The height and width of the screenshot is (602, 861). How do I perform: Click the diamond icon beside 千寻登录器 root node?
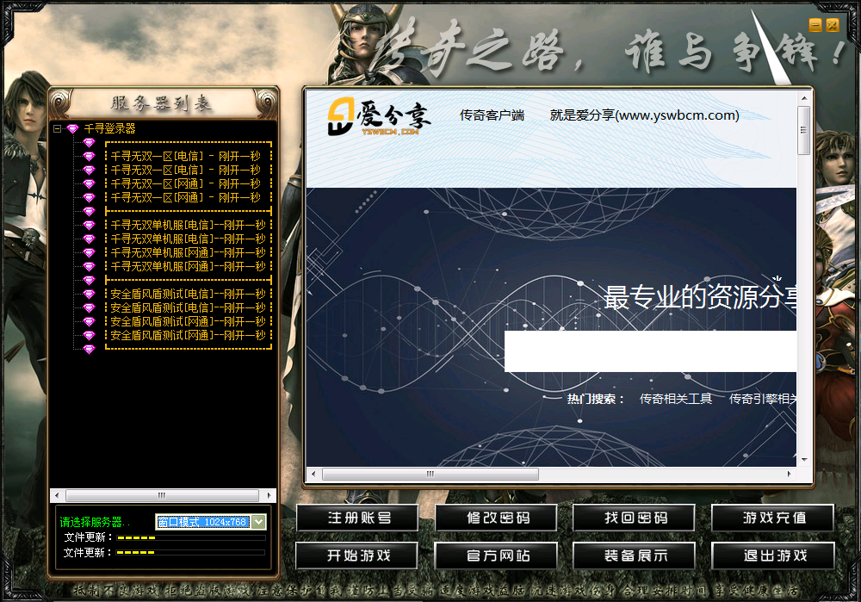[x=72, y=129]
